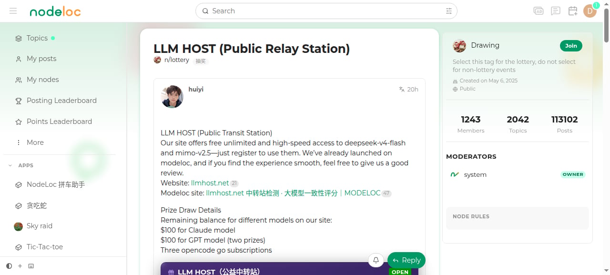The height and width of the screenshot is (275, 610).
Task: Open the n/lottery node link
Action: pyautogui.click(x=177, y=60)
